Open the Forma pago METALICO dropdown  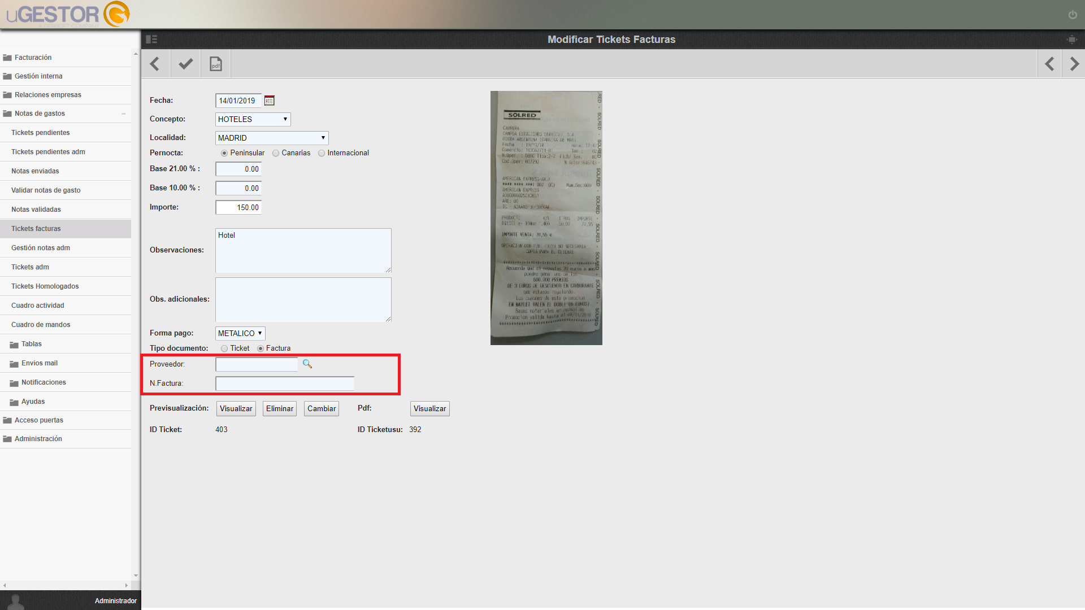(x=240, y=333)
